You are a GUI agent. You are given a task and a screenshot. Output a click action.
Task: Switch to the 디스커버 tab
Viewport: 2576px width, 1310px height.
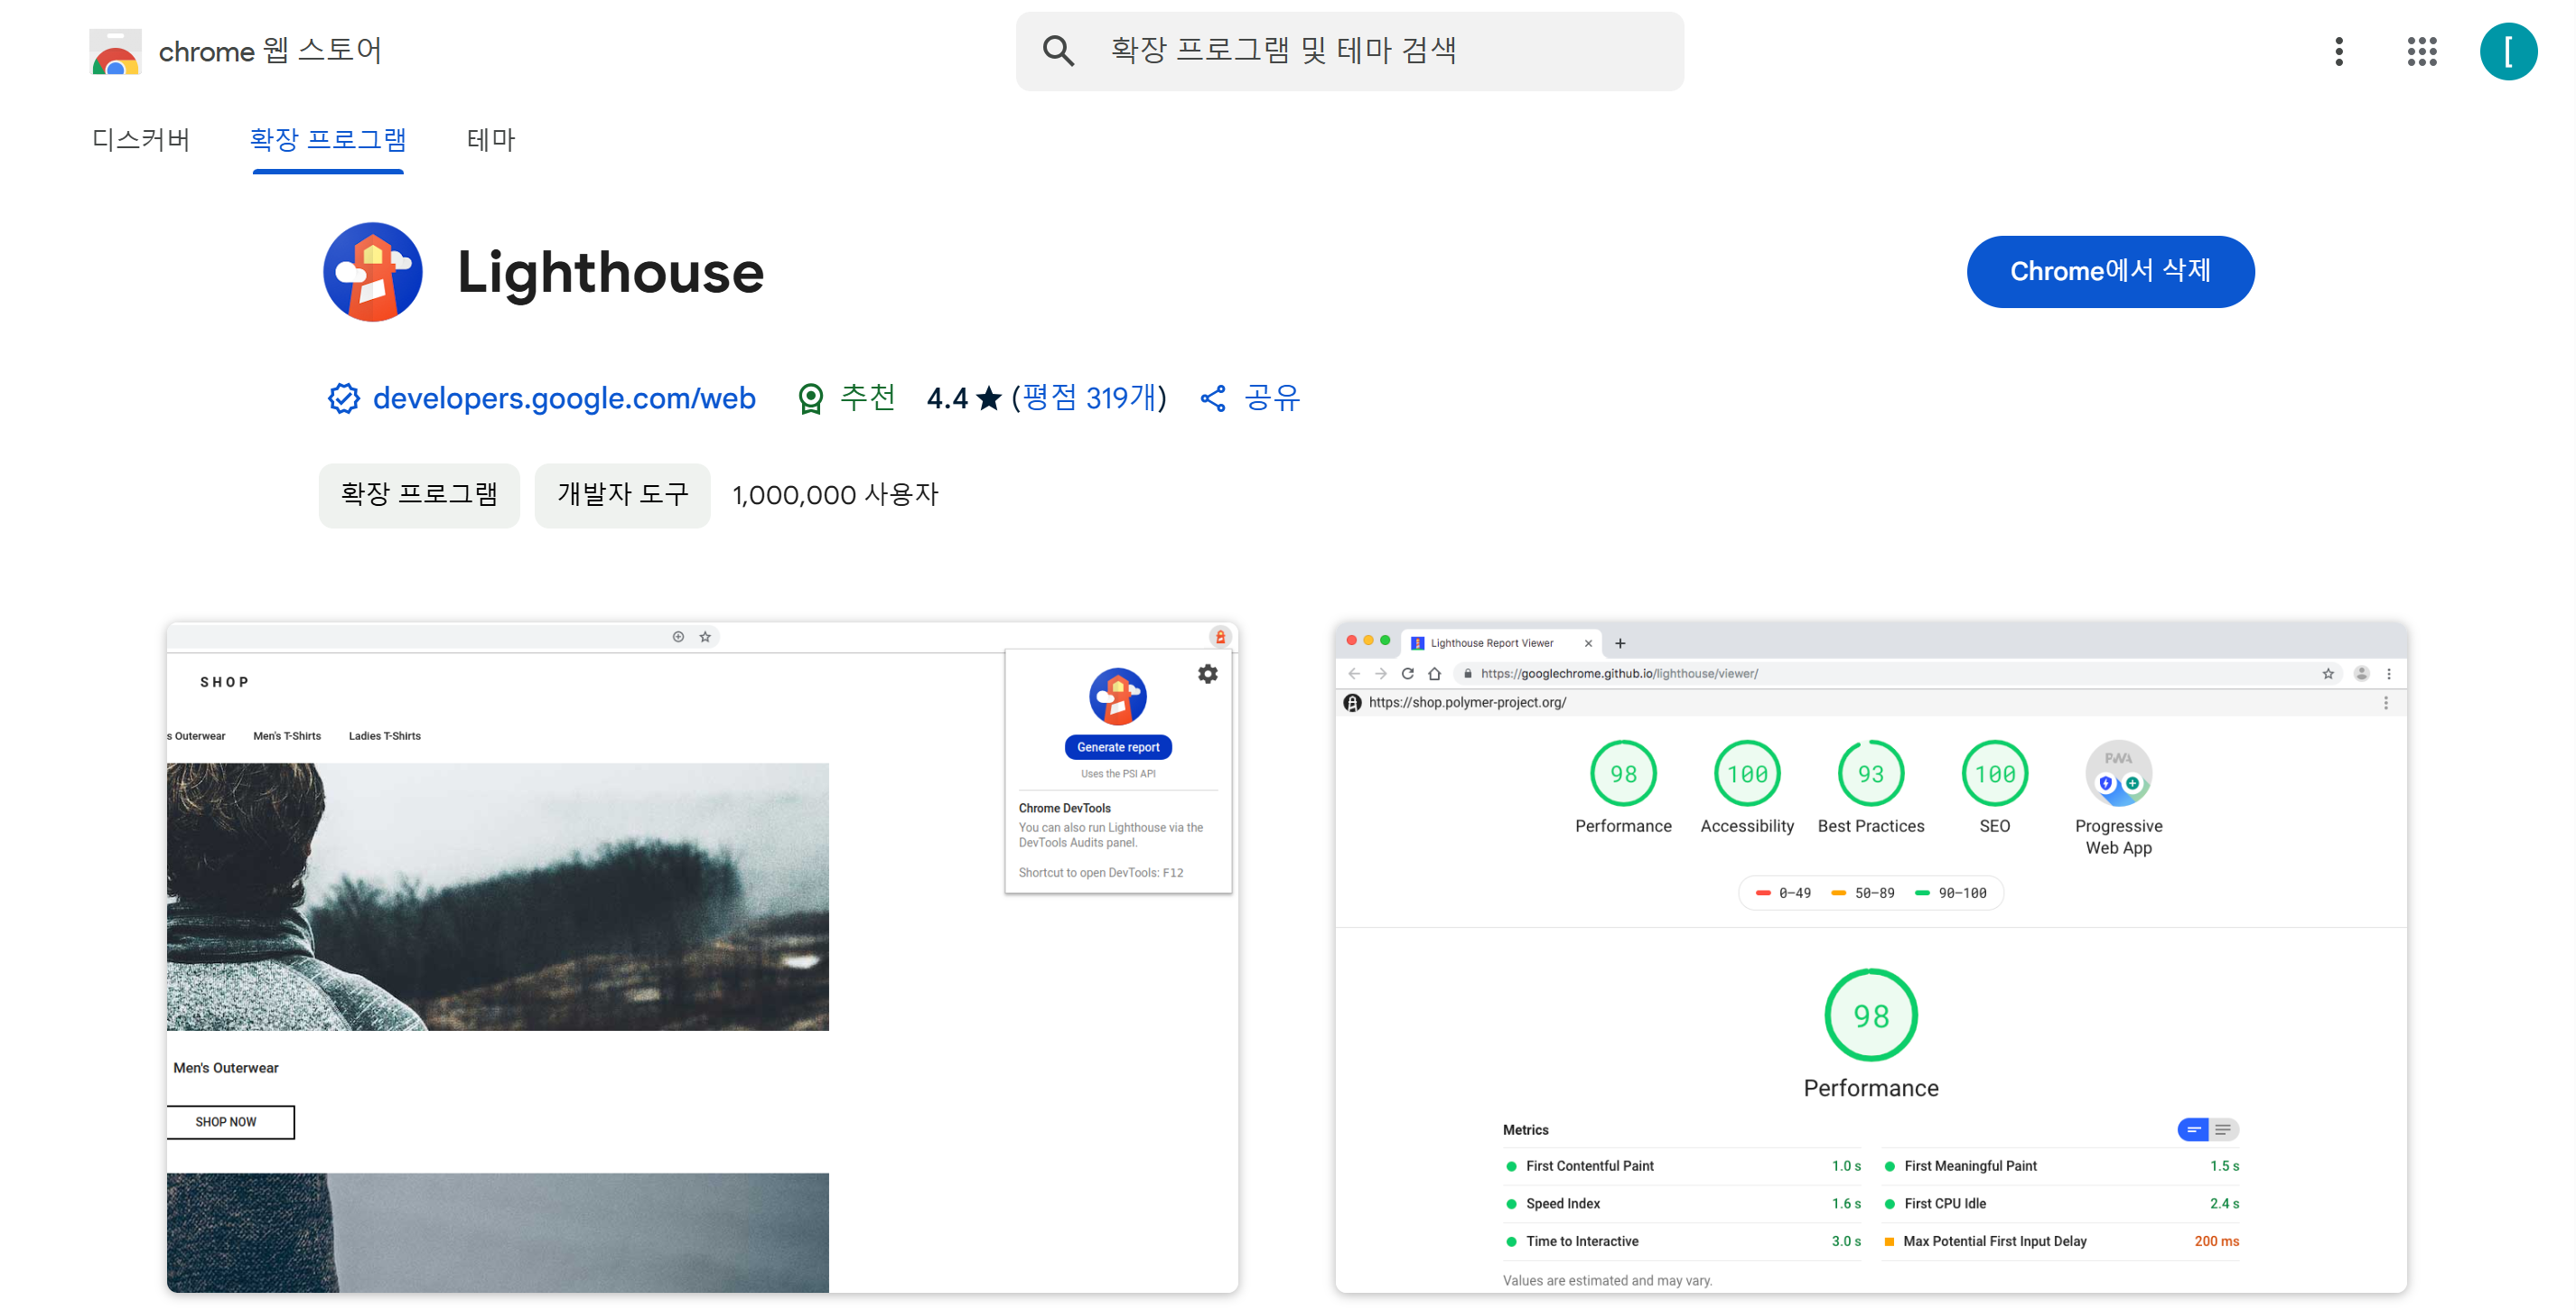tap(140, 140)
